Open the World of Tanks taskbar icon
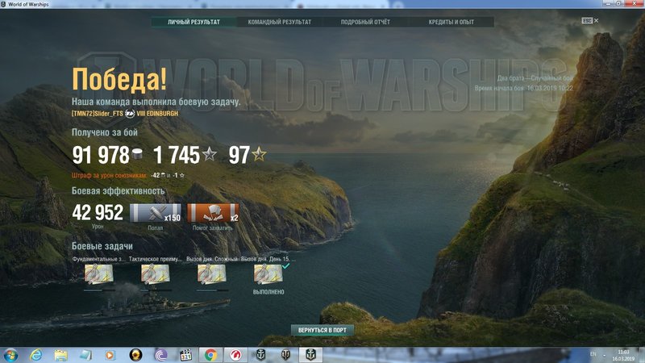Screen dimensions: 645x363 click(286, 355)
